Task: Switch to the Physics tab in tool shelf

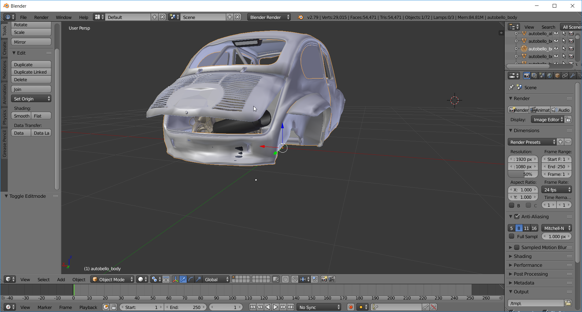Action: click(x=5, y=118)
